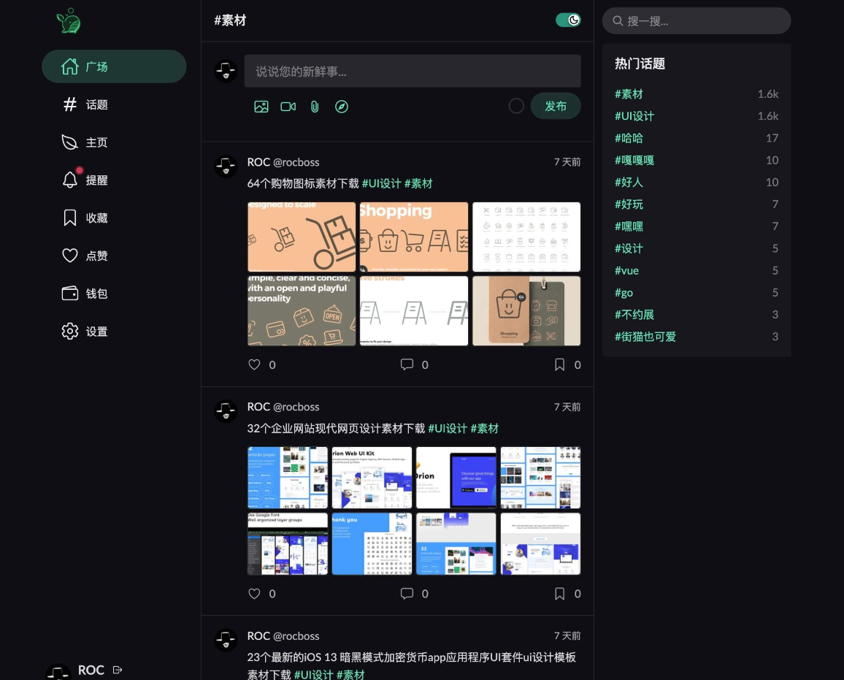Screen dimensions: 844x680
Task: Click the image upload icon in composer
Action: 261,107
